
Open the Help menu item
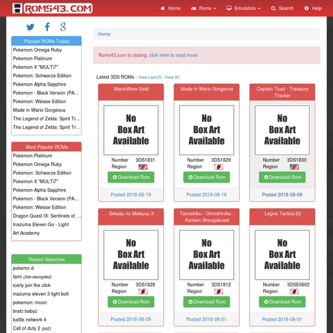(312, 8)
